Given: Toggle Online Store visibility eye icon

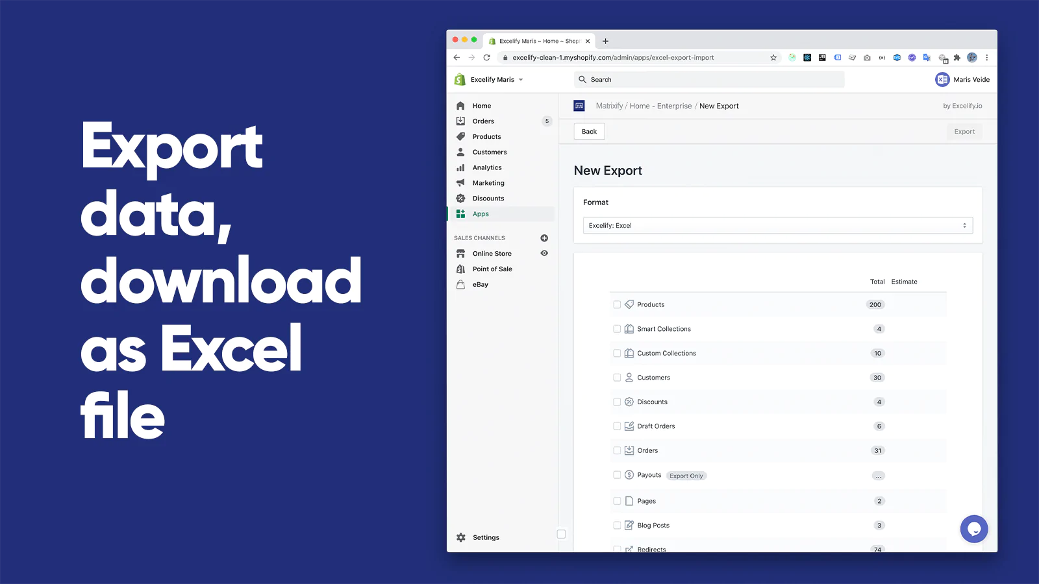Looking at the screenshot, I should (x=544, y=253).
